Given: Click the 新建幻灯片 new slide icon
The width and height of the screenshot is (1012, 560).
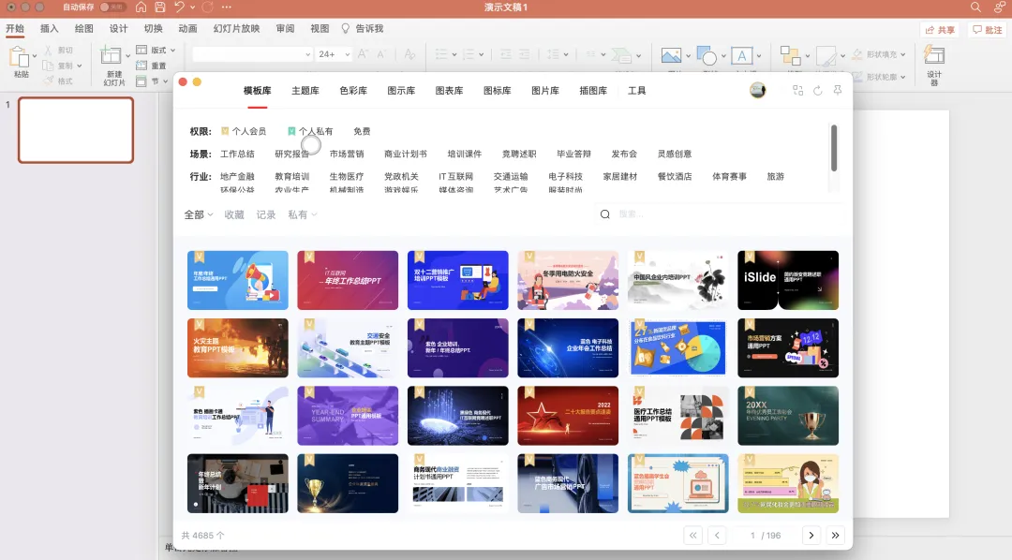Looking at the screenshot, I should [x=111, y=55].
